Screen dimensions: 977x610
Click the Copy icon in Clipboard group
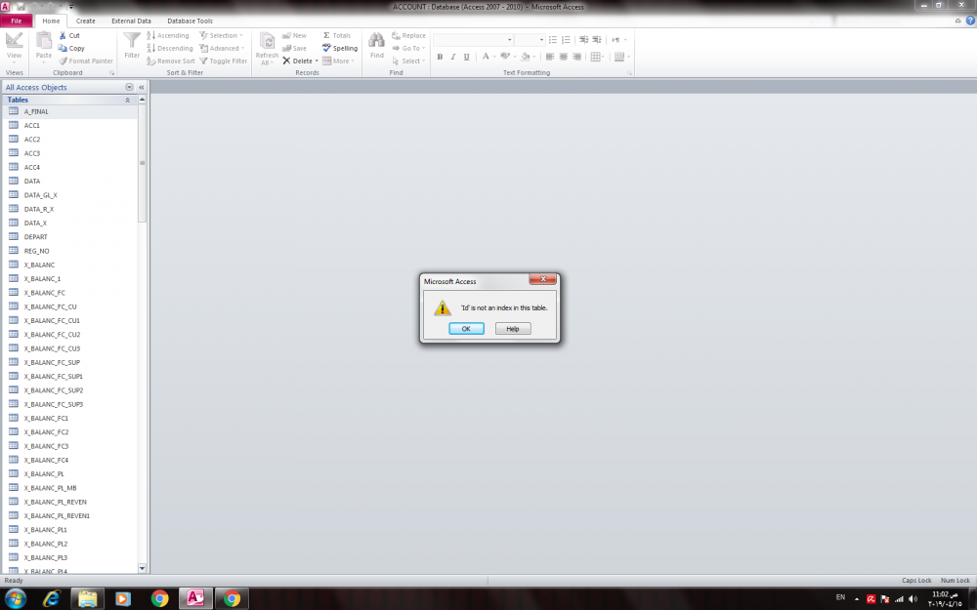pyautogui.click(x=63, y=48)
